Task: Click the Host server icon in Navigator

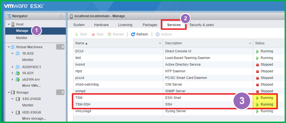Action: (13, 24)
